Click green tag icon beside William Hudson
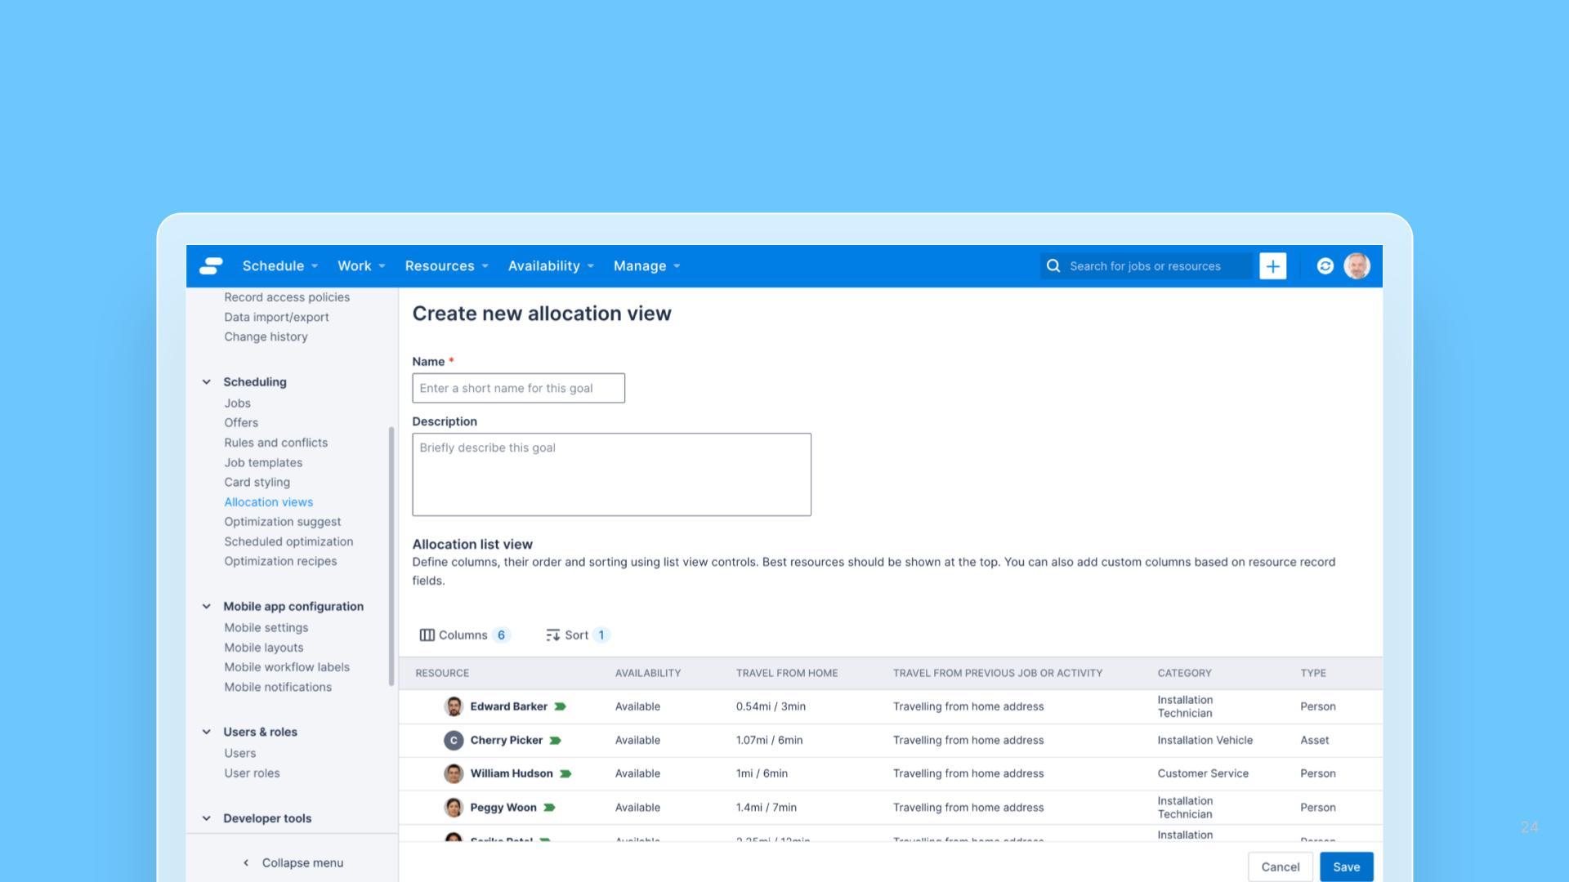The height and width of the screenshot is (882, 1569). 565,773
